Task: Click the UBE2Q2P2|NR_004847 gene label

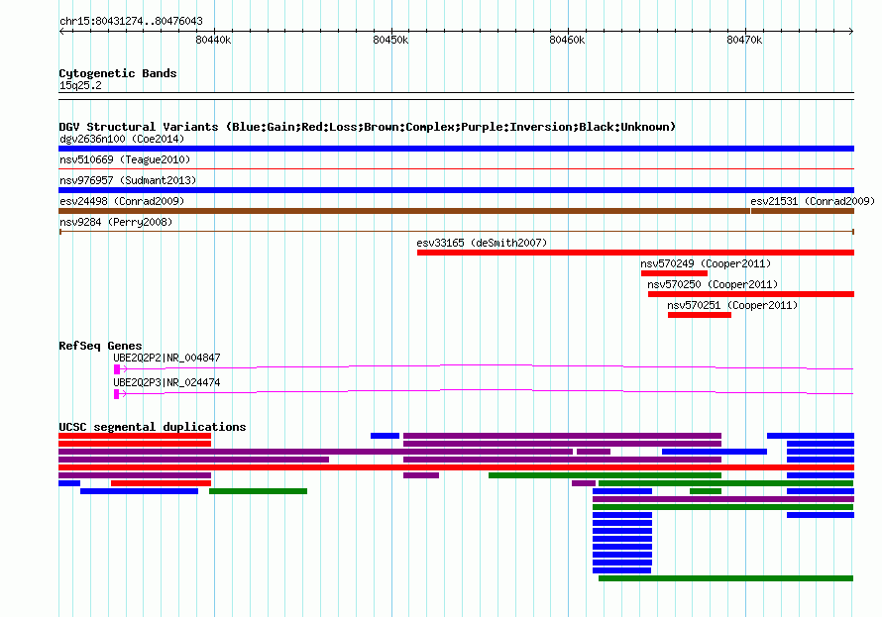Action: (x=167, y=358)
